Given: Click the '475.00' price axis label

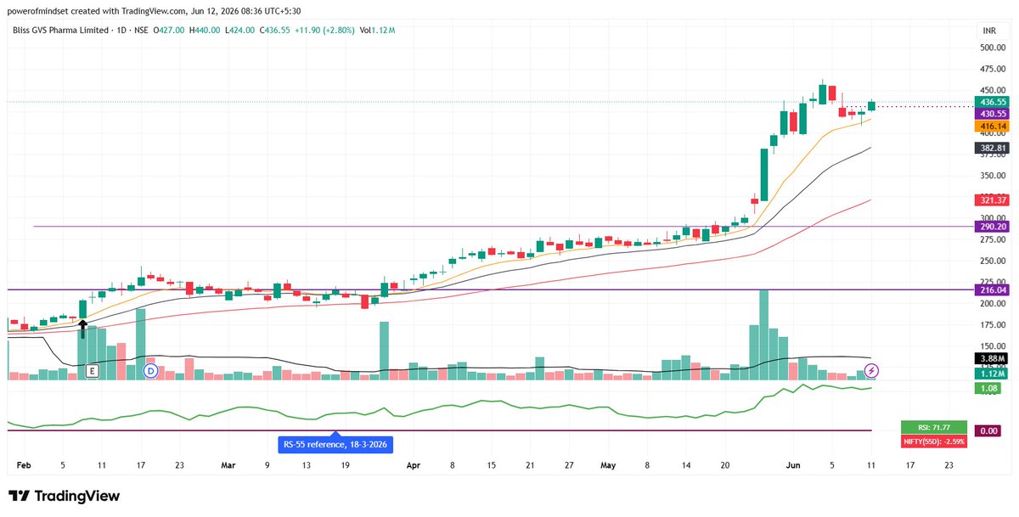Looking at the screenshot, I should point(993,70).
